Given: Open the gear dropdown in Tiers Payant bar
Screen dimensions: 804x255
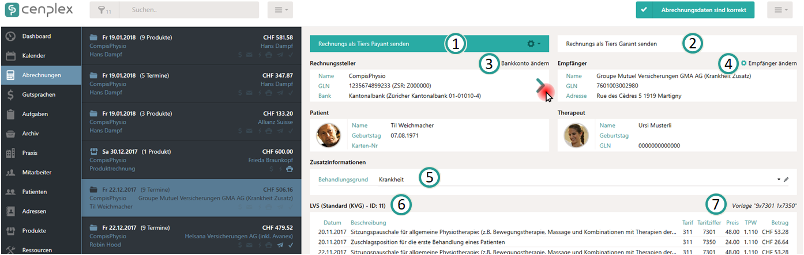Looking at the screenshot, I should click(534, 44).
